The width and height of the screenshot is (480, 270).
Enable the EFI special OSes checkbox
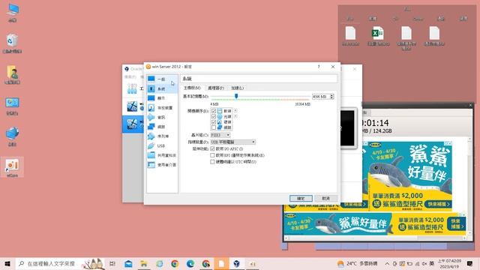coord(212,155)
